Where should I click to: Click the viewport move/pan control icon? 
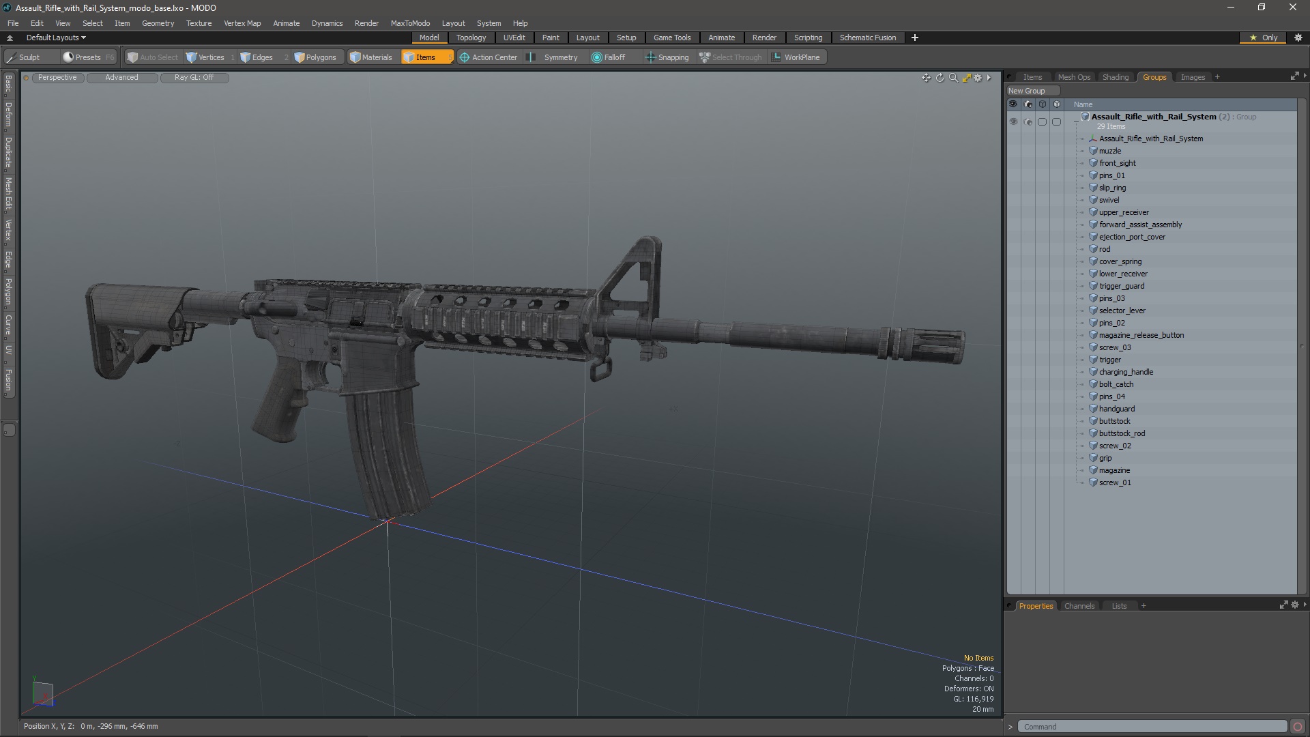tap(926, 78)
